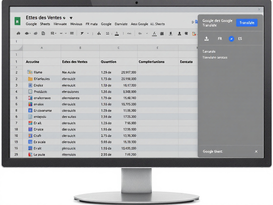The height and width of the screenshot is (205, 273).
Task: Select the 2.75 de cell in Craft row
Action: coord(106,135)
